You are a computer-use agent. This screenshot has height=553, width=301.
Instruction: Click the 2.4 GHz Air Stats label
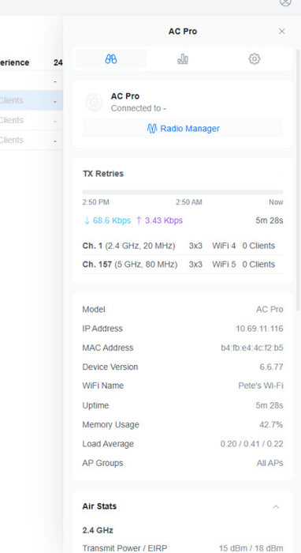98,530
